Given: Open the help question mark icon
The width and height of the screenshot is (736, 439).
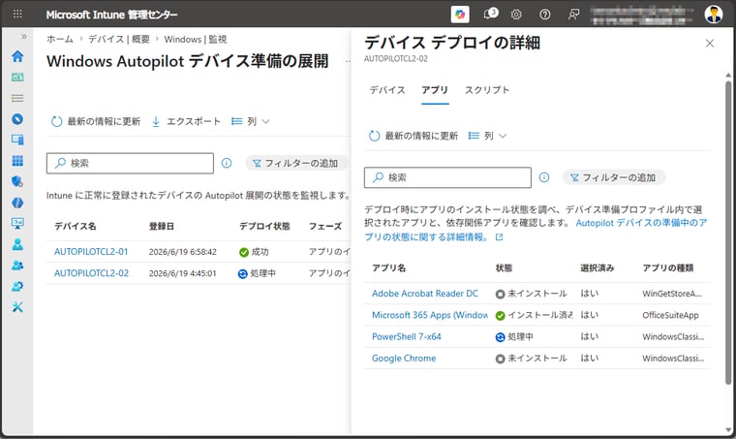Looking at the screenshot, I should [544, 15].
